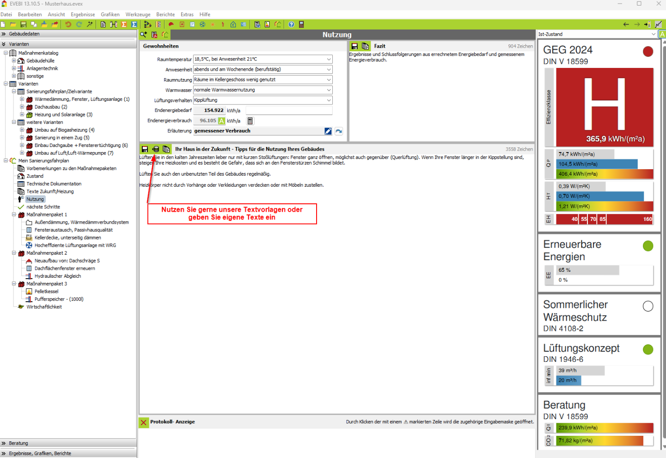Open the Raumtemperatur dropdown
The width and height of the screenshot is (666, 458).
click(x=329, y=59)
